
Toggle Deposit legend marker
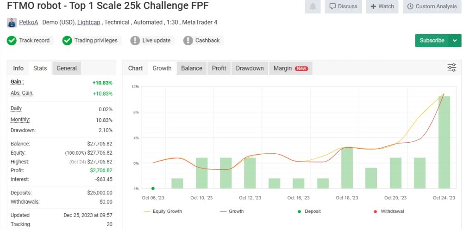click(x=308, y=211)
